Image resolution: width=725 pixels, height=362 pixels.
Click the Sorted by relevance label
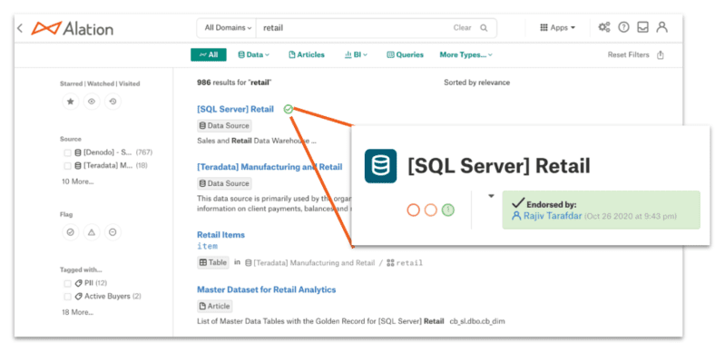[476, 83]
